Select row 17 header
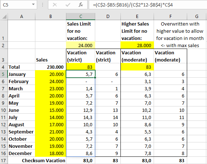This screenshot has width=207, height=164. (4, 160)
